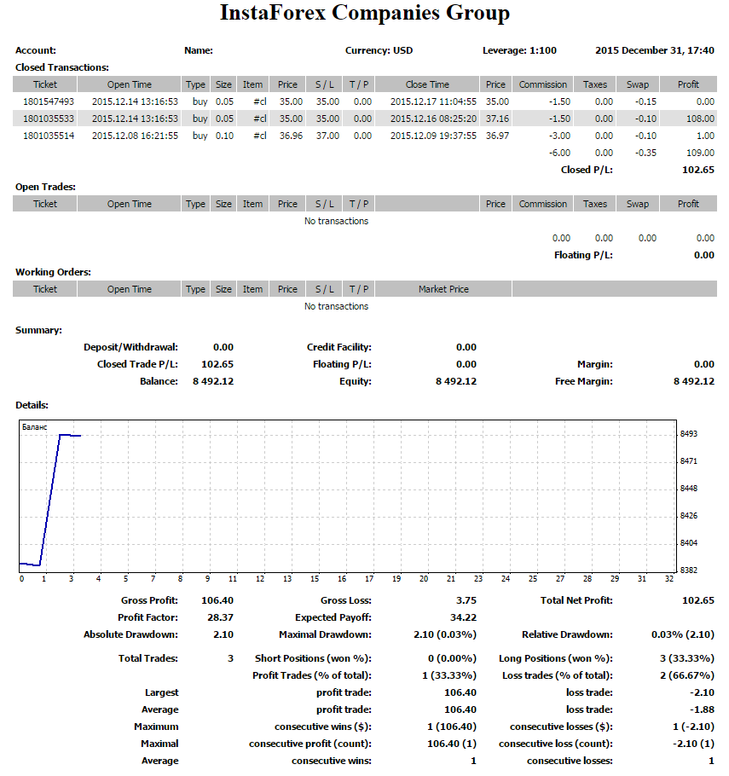Select the "Balance:" label in Summary

[159, 381]
